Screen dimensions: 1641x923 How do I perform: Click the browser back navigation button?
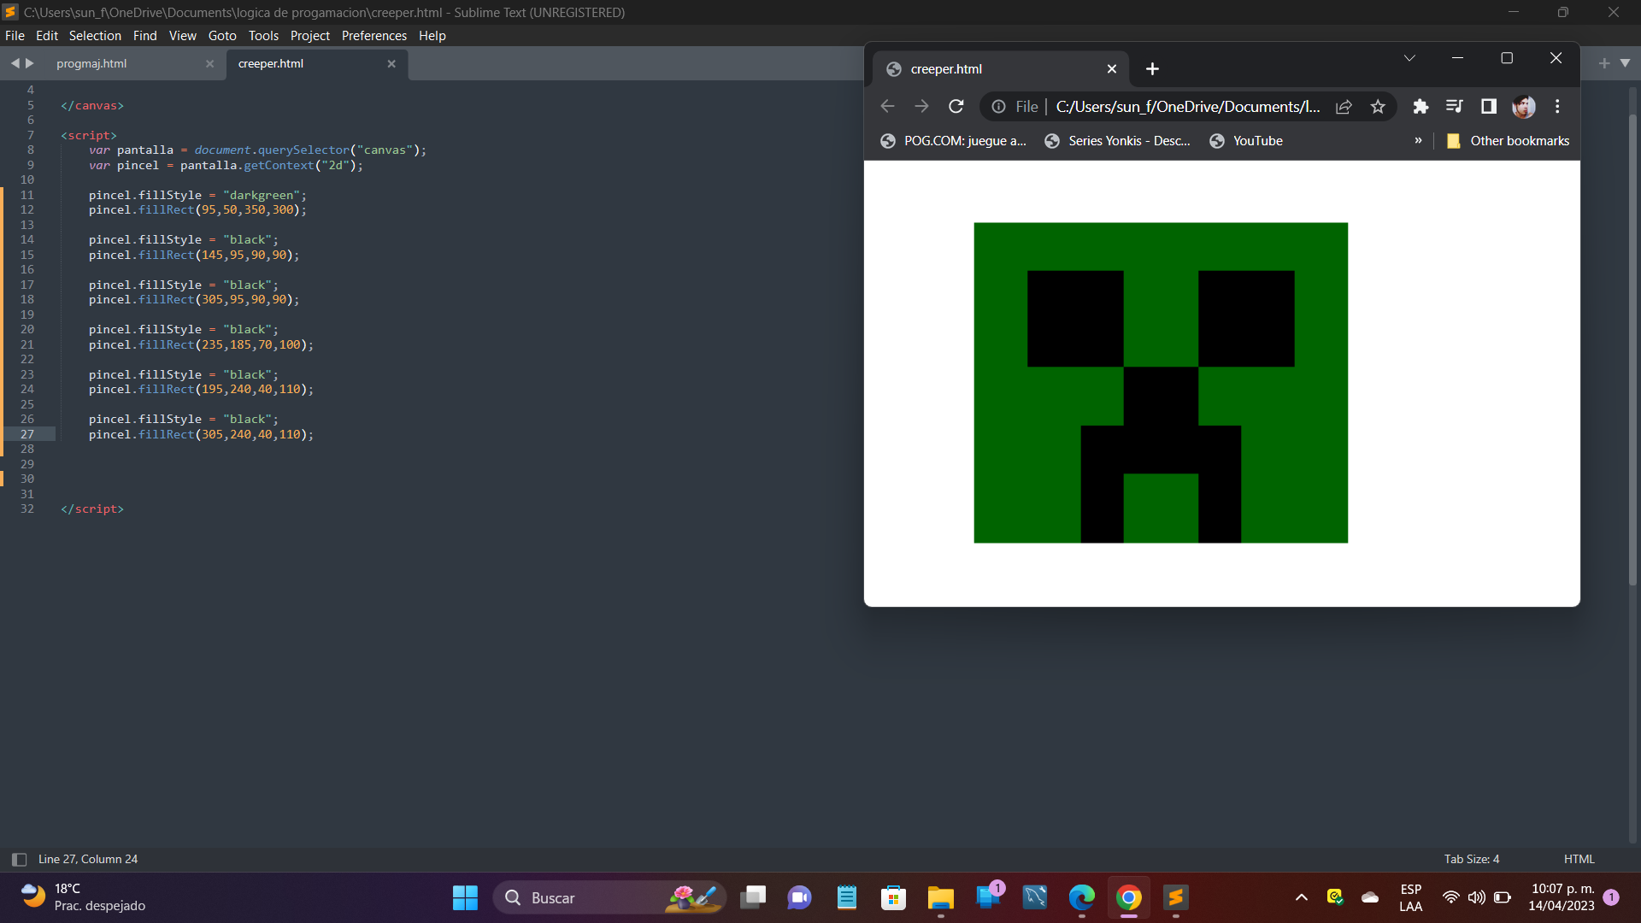[887, 106]
